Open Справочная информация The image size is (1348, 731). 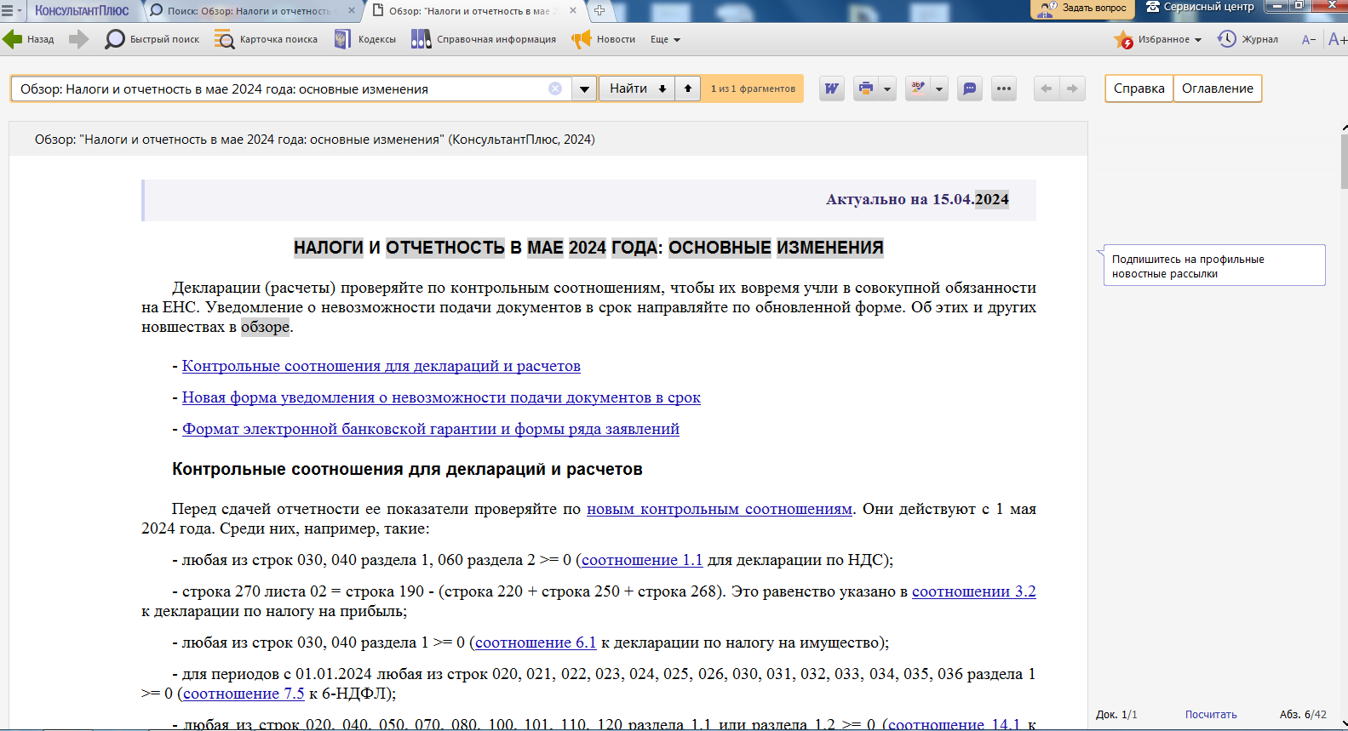click(x=484, y=39)
